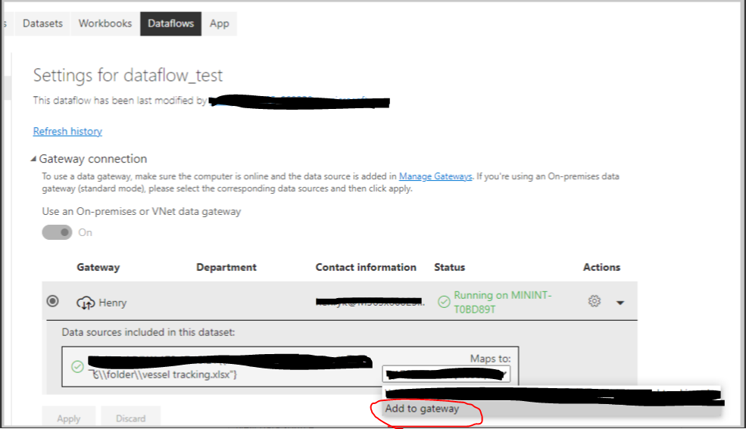Switch to the Workbooks tab
The width and height of the screenshot is (746, 429).
[105, 23]
